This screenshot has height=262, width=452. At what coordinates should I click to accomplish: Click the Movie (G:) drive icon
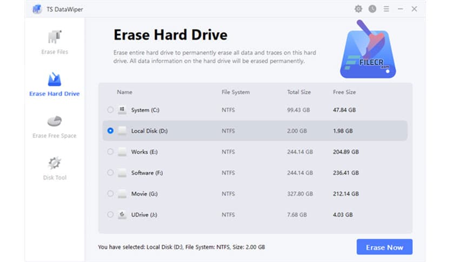pyautogui.click(x=122, y=194)
